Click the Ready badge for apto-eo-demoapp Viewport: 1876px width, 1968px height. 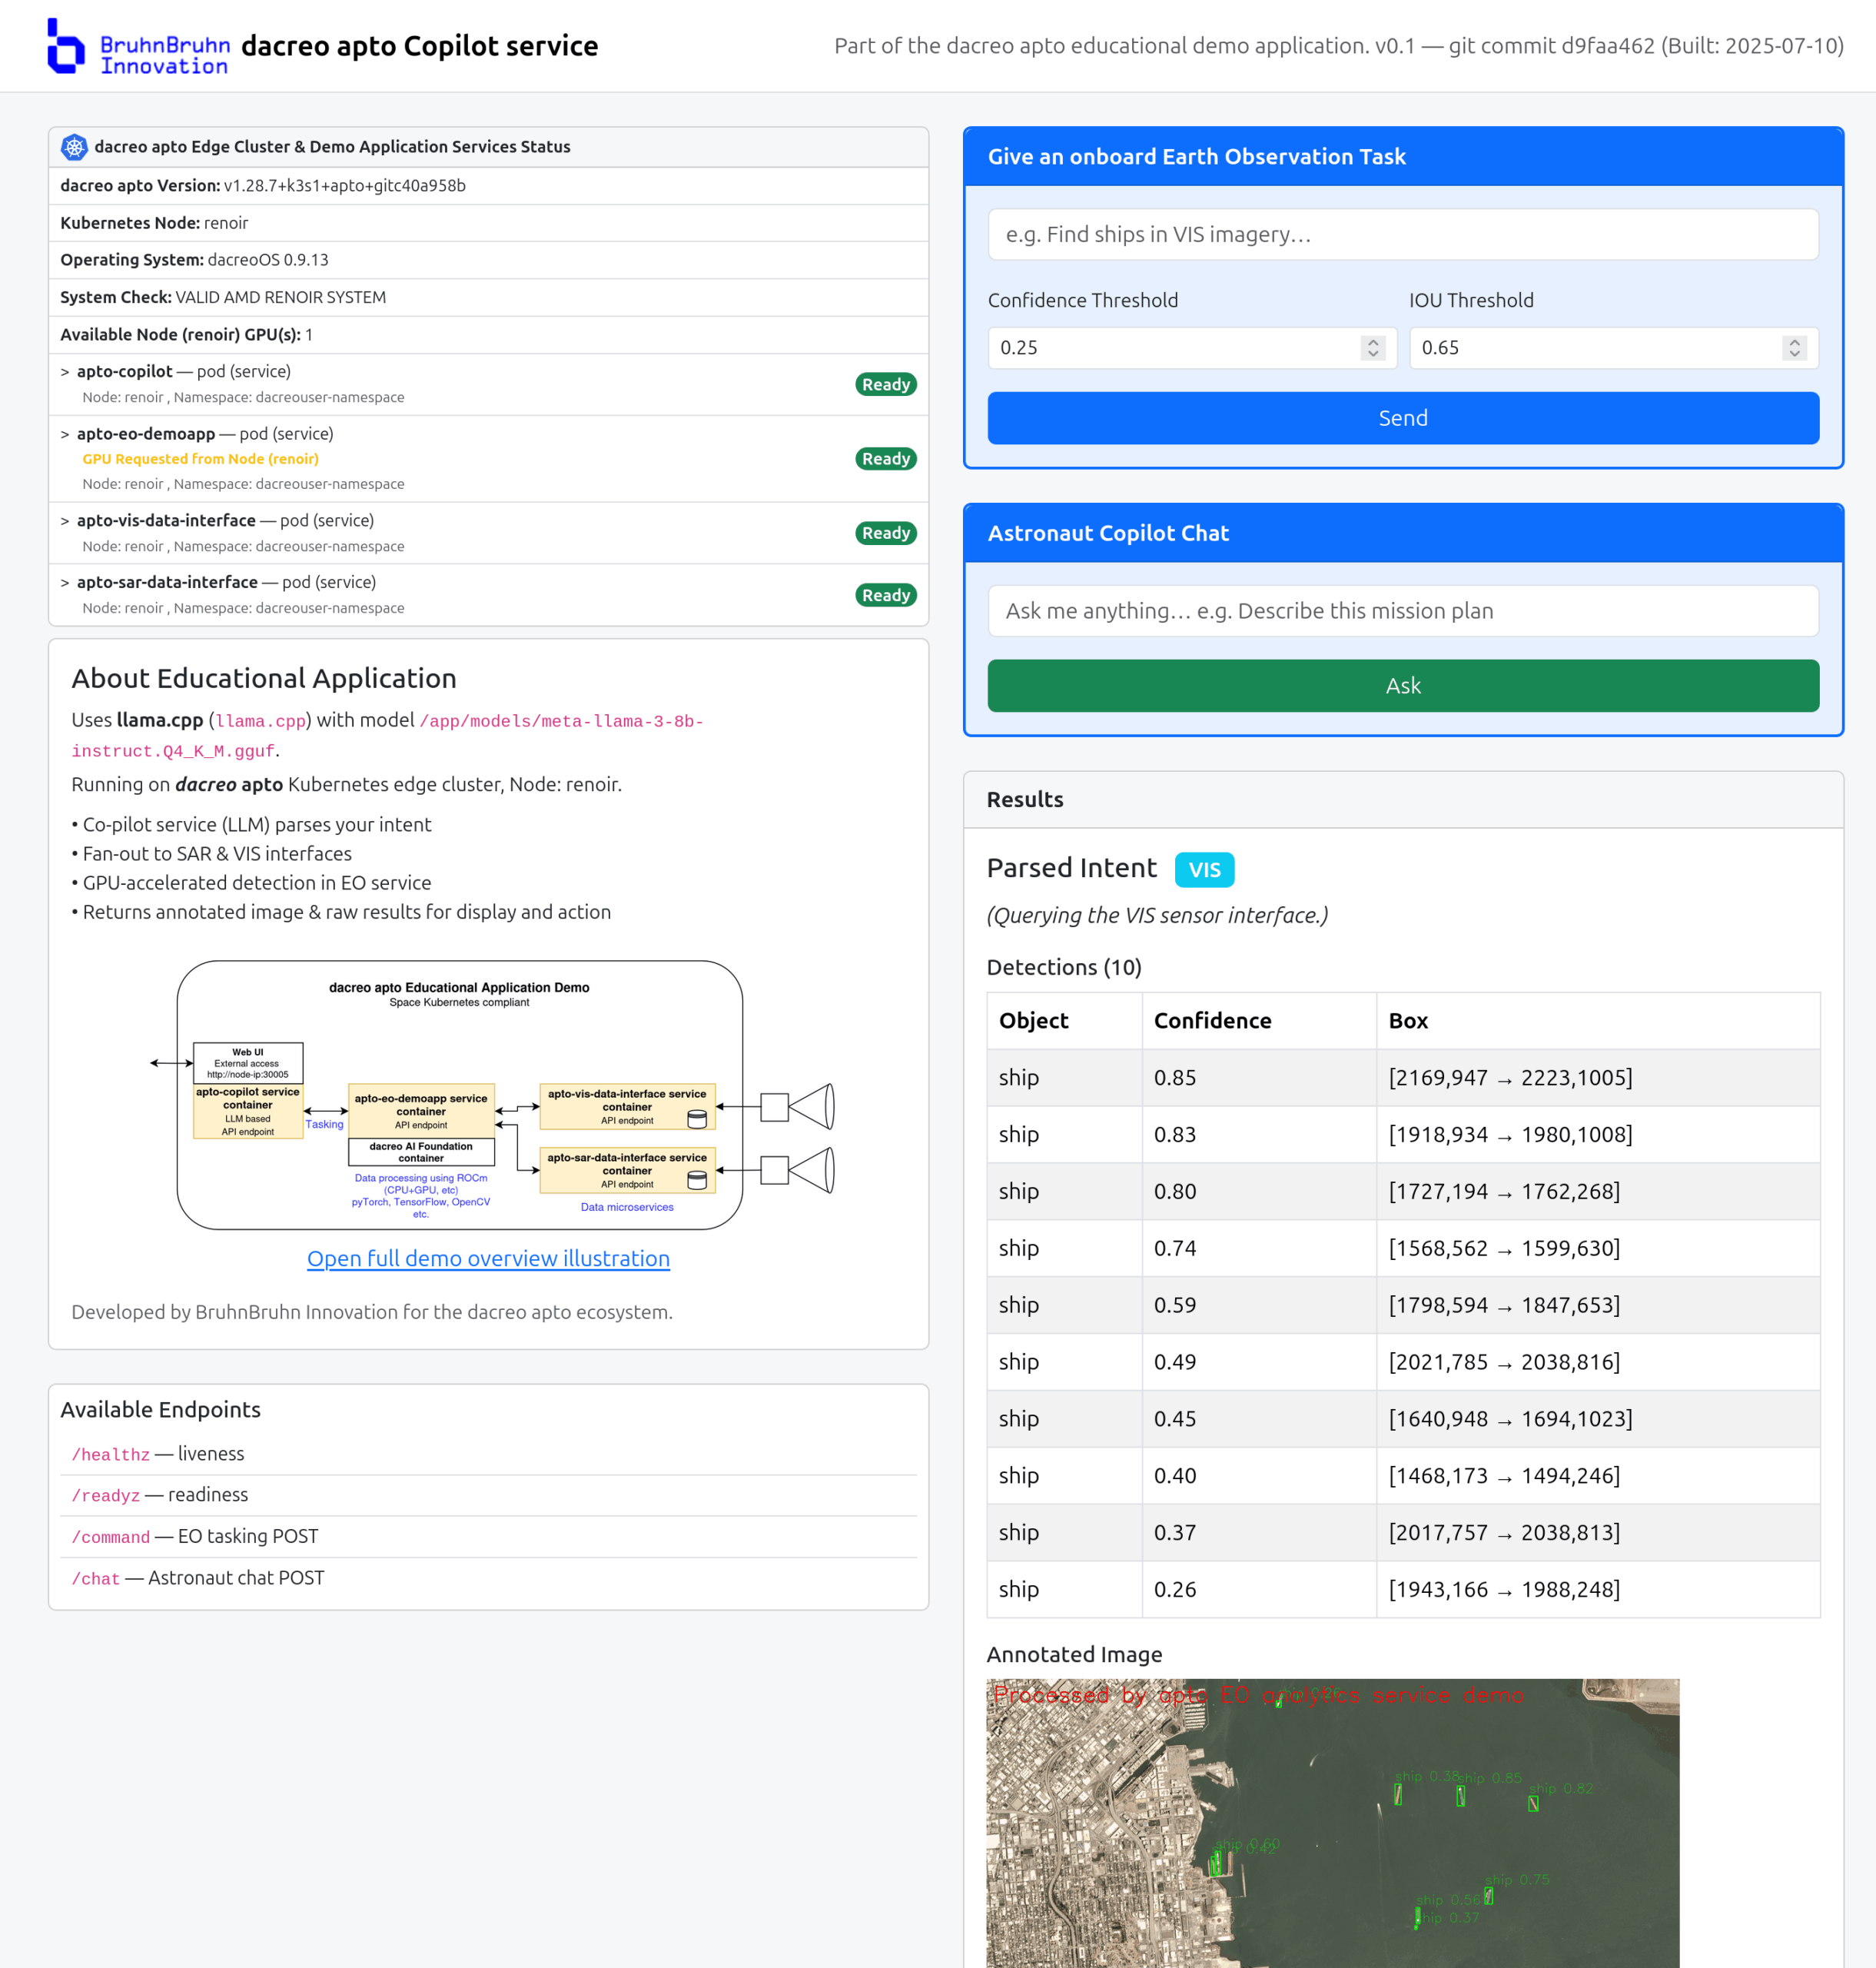click(x=885, y=458)
